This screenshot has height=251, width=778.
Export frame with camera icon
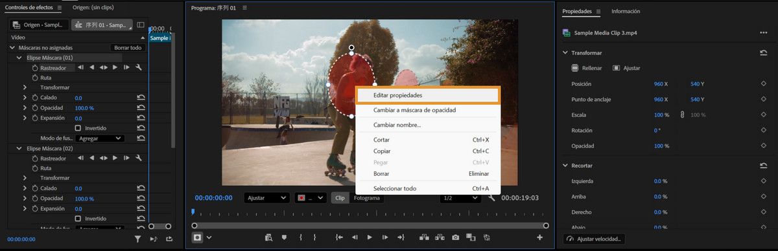(456, 237)
